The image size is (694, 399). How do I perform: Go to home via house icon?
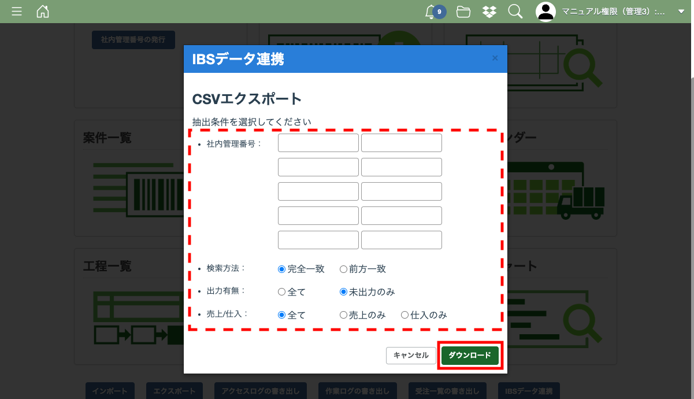(x=43, y=12)
